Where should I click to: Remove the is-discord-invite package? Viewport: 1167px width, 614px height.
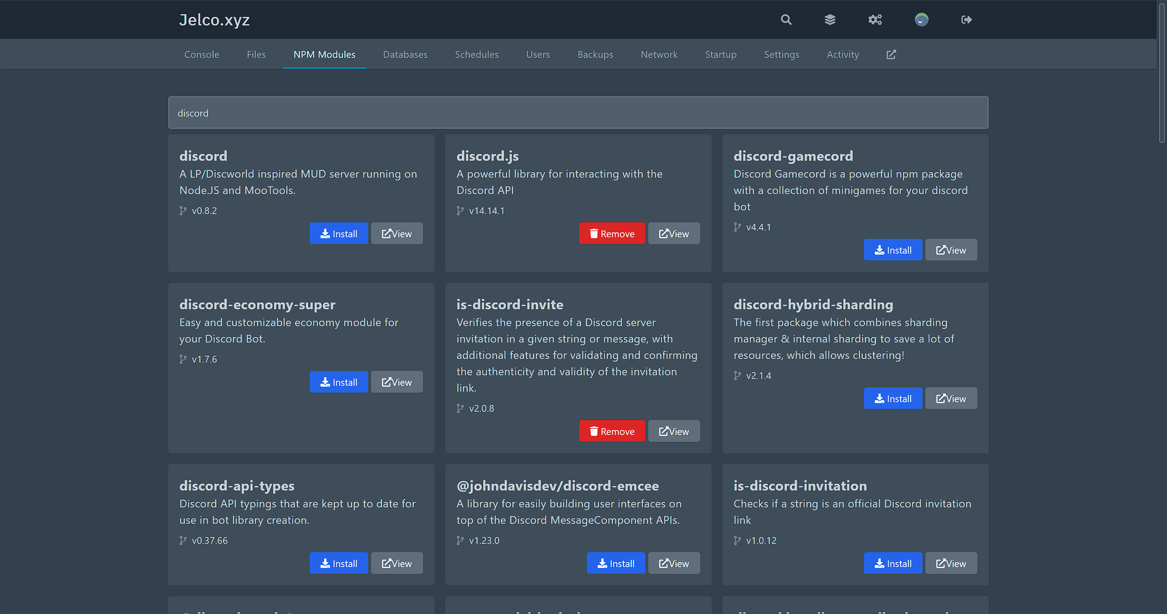tap(612, 431)
